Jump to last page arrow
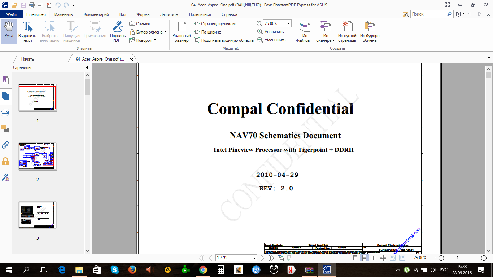493x277 pixels. pos(271,258)
